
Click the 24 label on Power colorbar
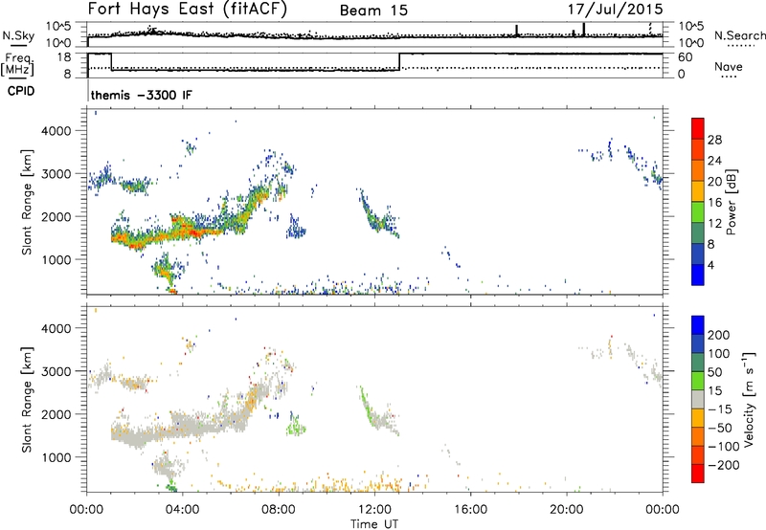(x=714, y=161)
